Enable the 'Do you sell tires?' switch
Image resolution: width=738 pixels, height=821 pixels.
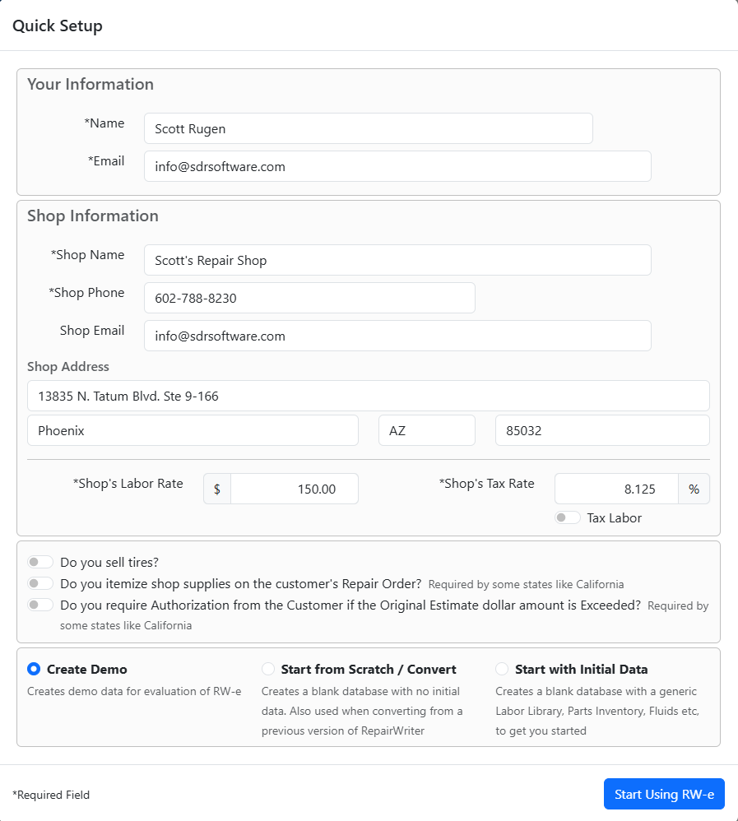(40, 562)
